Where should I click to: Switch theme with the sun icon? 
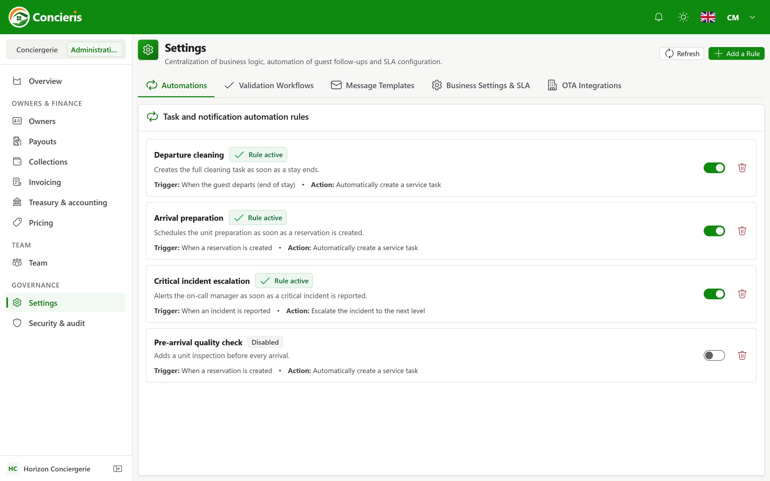pyautogui.click(x=683, y=17)
